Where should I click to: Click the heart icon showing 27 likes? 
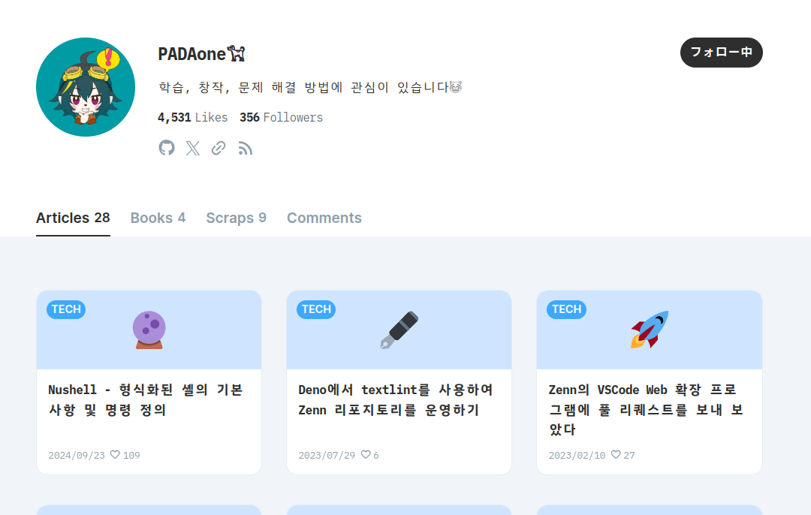616,454
